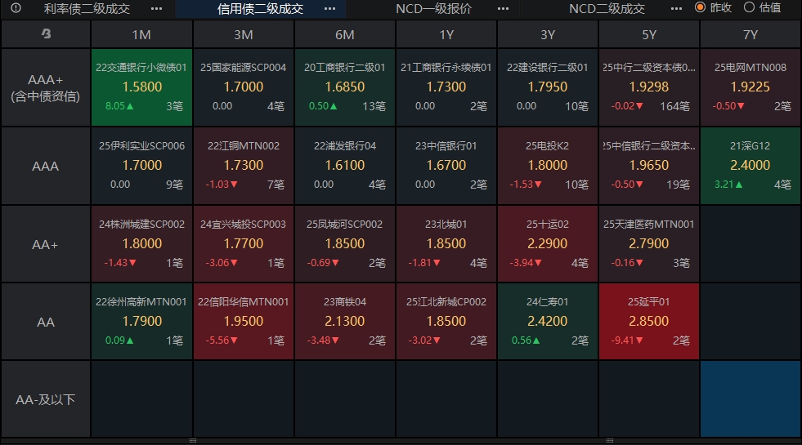This screenshot has width=802, height=445.
Task: Switch to the 利率债二级成交 tab
Action: [87, 9]
